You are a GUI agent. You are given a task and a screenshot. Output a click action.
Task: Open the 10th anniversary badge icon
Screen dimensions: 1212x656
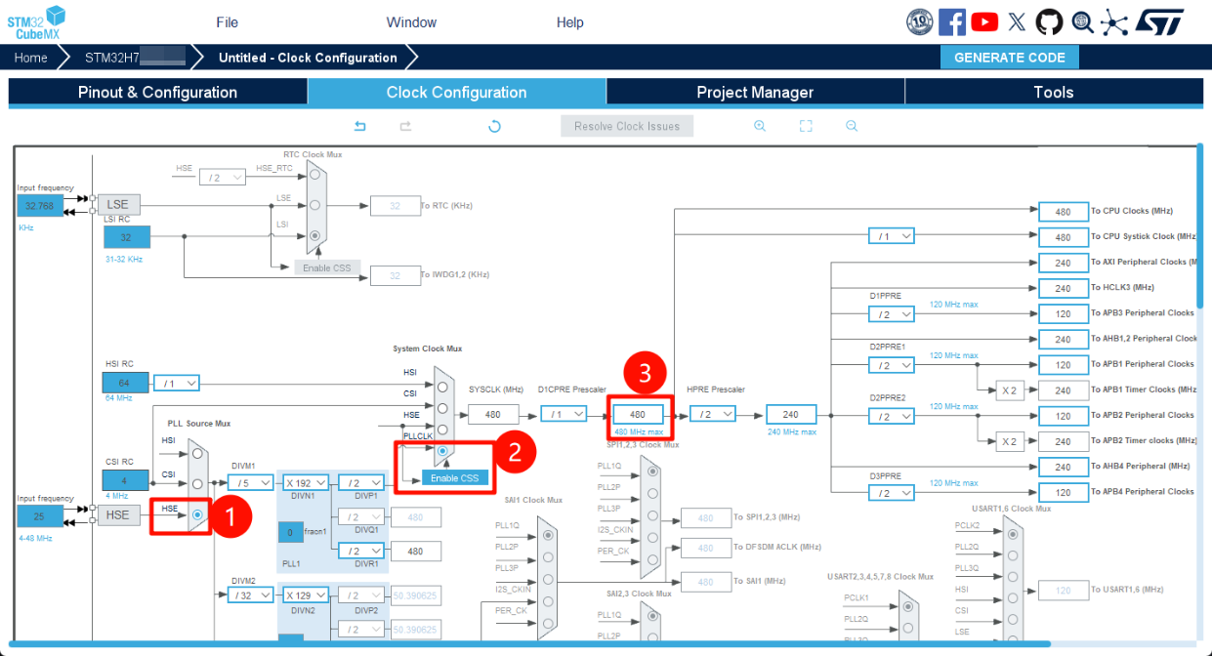[x=920, y=21]
